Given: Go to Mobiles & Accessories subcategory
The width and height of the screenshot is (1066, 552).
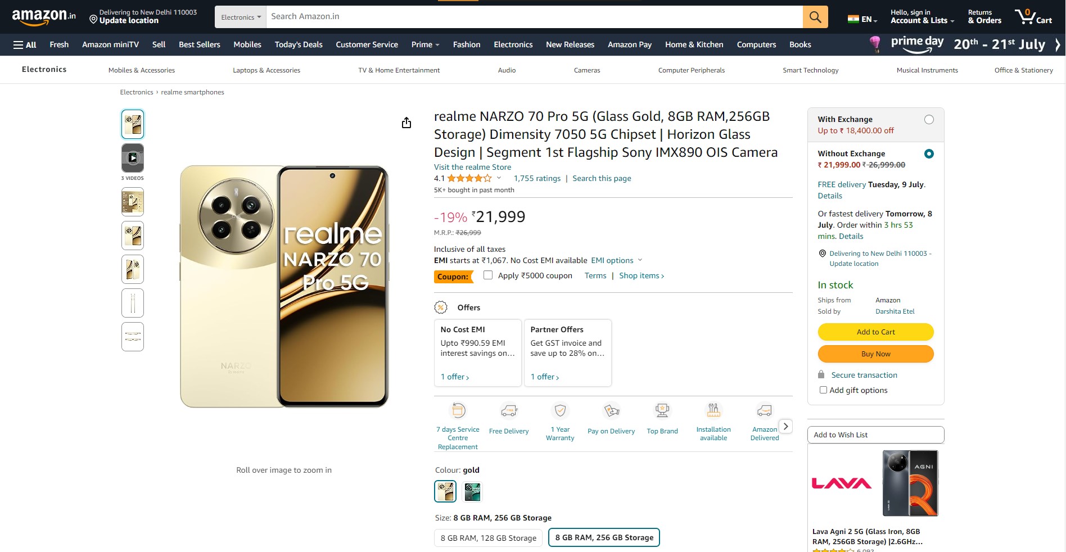Looking at the screenshot, I should (x=142, y=70).
